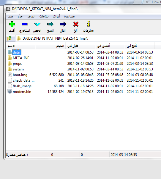Click the Copy arrow toolbar icon
Screen dimensions: 161x179
point(50,24)
